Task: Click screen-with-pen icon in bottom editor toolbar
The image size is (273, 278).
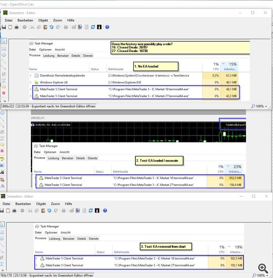Action: pyautogui.click(x=78, y=211)
